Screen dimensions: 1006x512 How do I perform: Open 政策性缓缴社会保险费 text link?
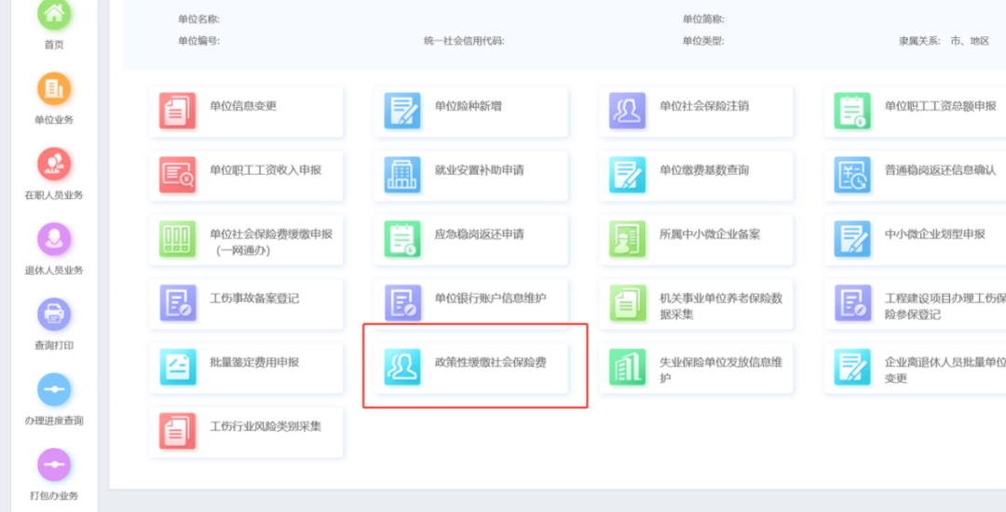pyautogui.click(x=491, y=363)
